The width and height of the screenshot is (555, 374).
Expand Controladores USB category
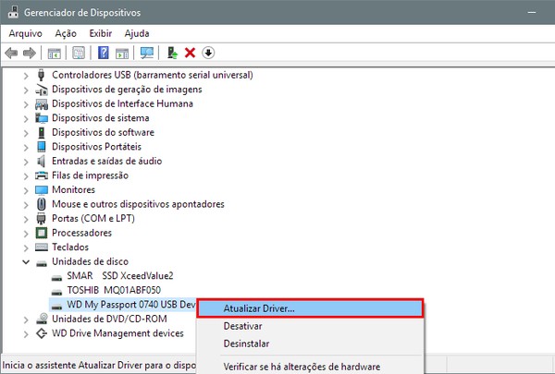coord(26,76)
